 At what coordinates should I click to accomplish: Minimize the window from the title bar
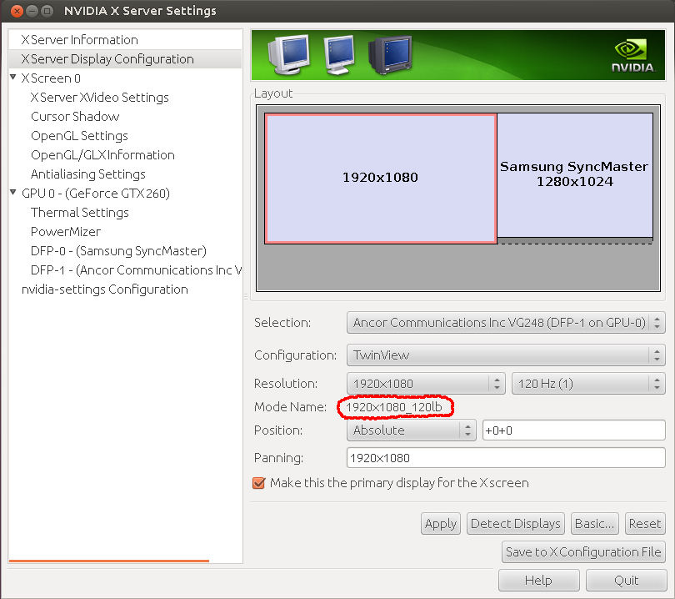32,11
